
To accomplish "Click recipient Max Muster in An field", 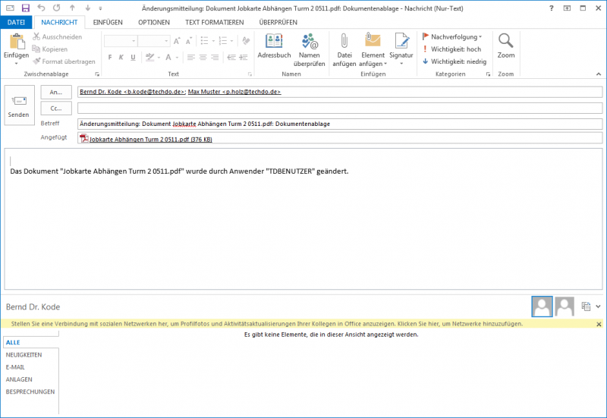I will pos(234,92).
